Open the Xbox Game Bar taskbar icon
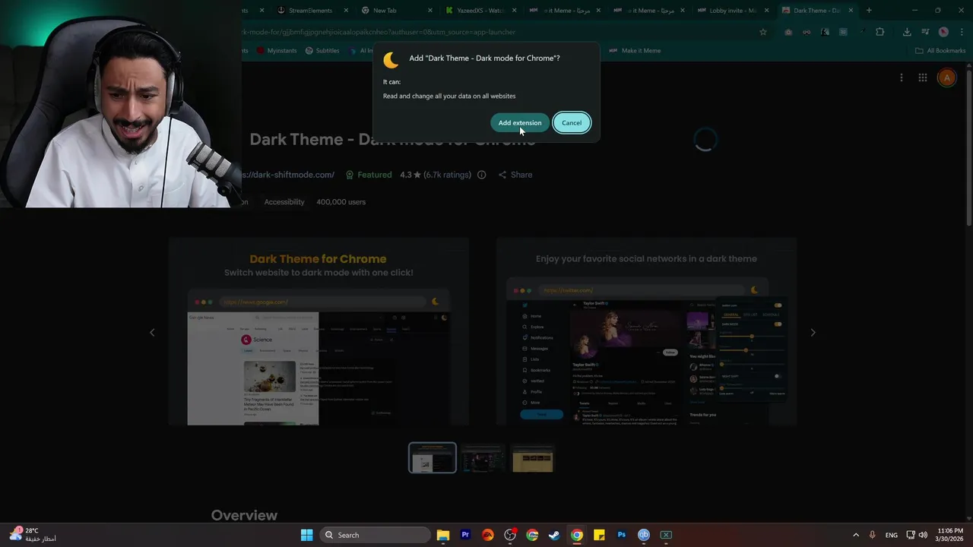Viewport: 973px width, 547px height. tap(666, 535)
